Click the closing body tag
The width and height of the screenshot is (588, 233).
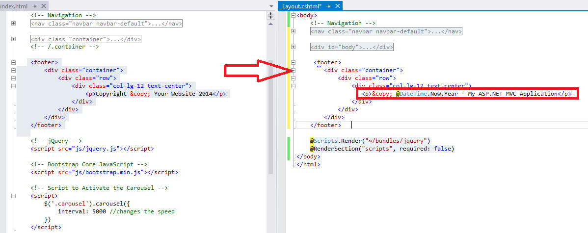308,156
